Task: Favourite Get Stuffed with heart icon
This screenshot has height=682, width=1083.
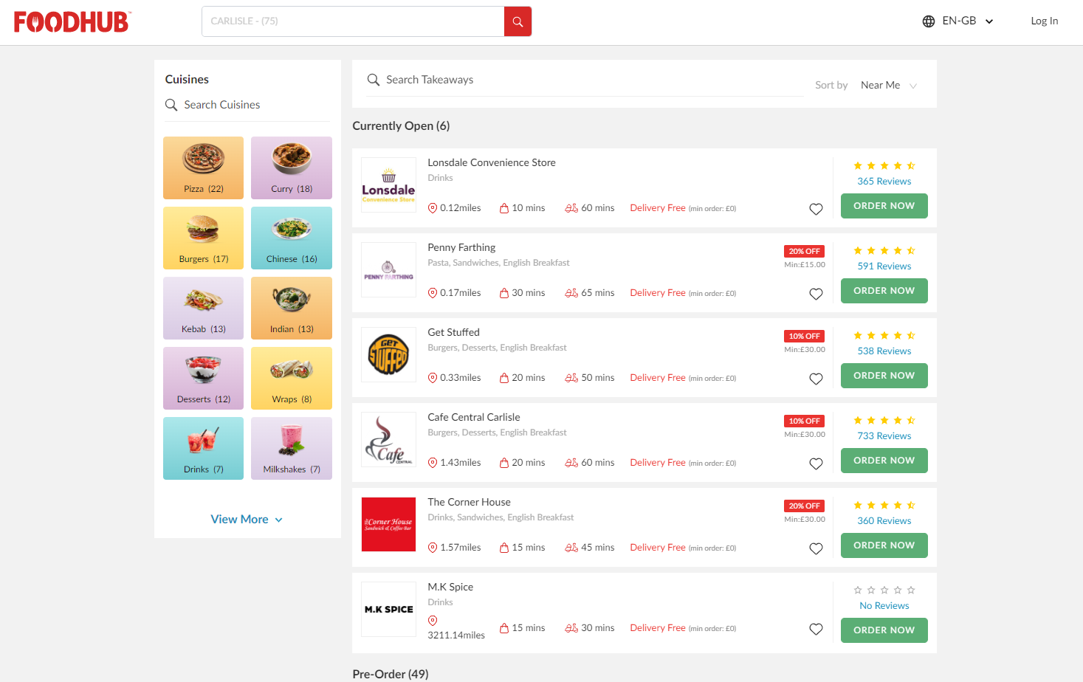Action: click(x=816, y=379)
